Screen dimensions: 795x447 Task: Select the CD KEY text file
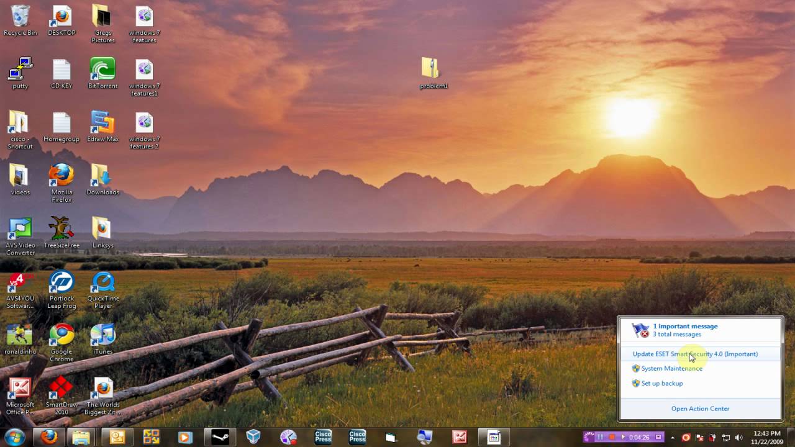point(61,74)
